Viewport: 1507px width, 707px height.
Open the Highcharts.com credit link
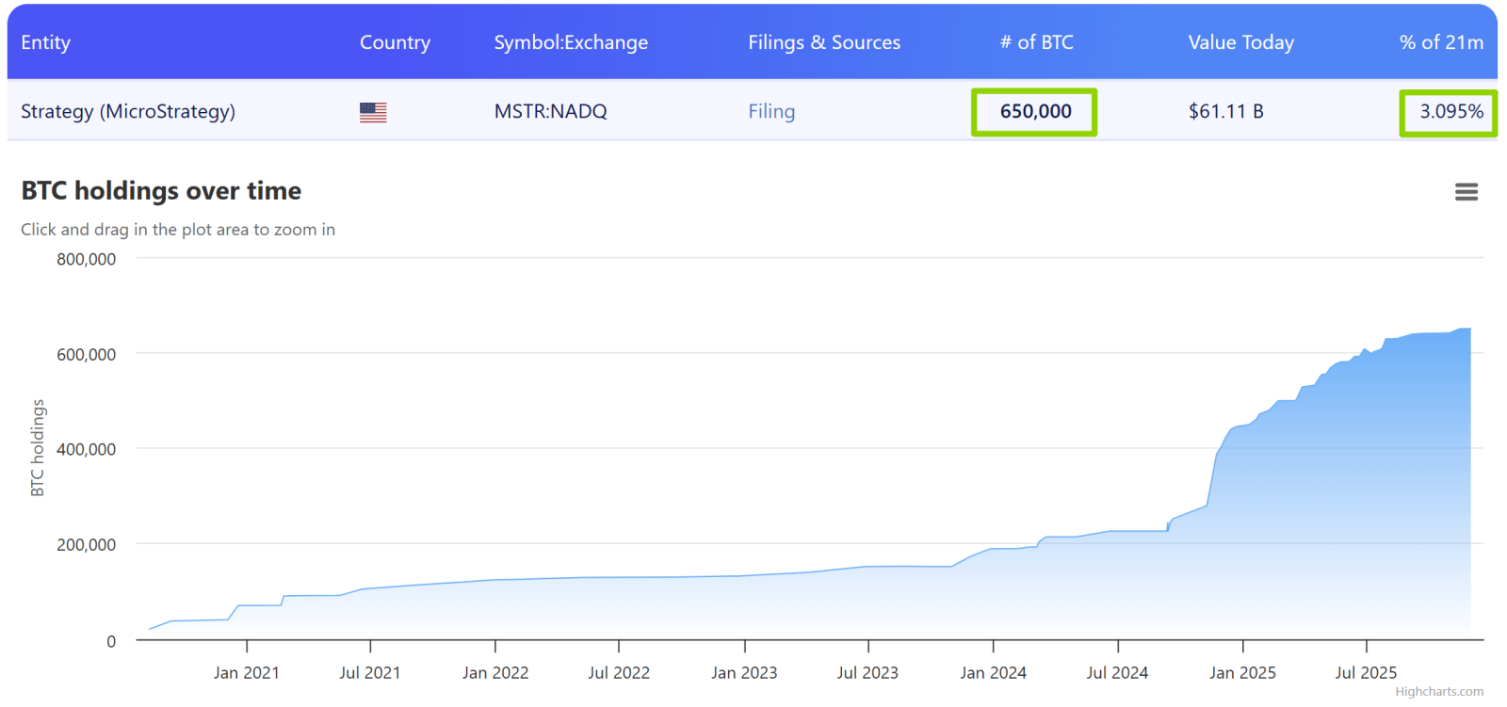[x=1439, y=692]
